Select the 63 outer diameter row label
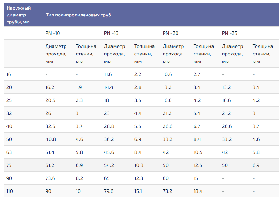The image size is (279, 199). coord(9,152)
